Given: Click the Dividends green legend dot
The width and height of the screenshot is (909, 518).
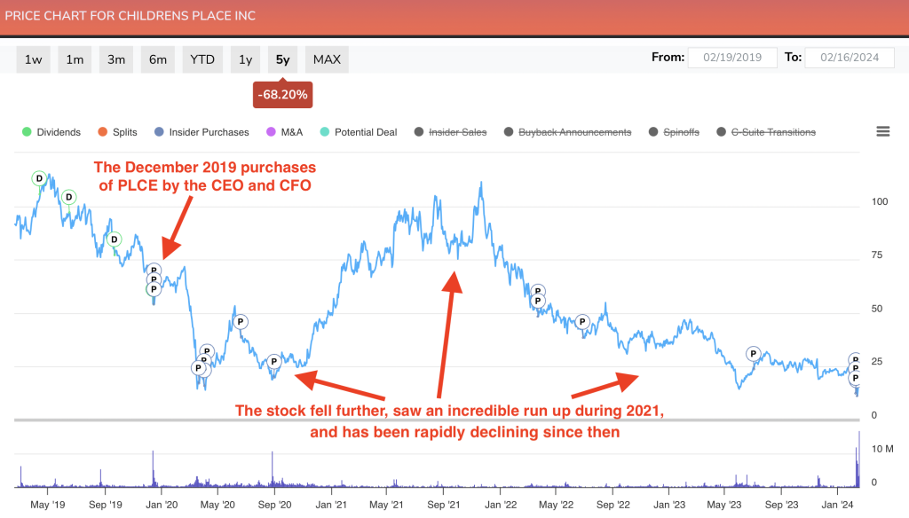Looking at the screenshot, I should [x=27, y=132].
